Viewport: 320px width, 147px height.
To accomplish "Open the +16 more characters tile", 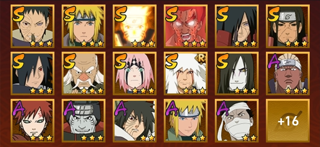I will [288, 121].
